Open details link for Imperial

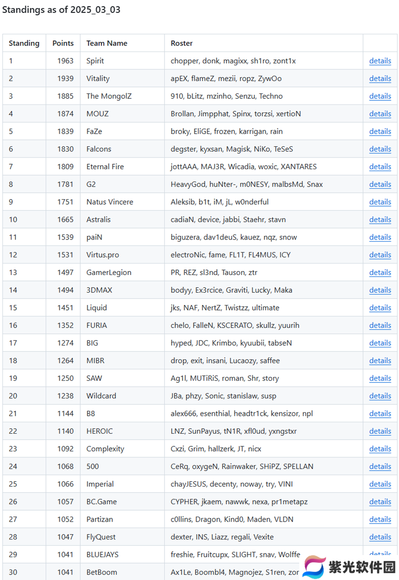(380, 484)
